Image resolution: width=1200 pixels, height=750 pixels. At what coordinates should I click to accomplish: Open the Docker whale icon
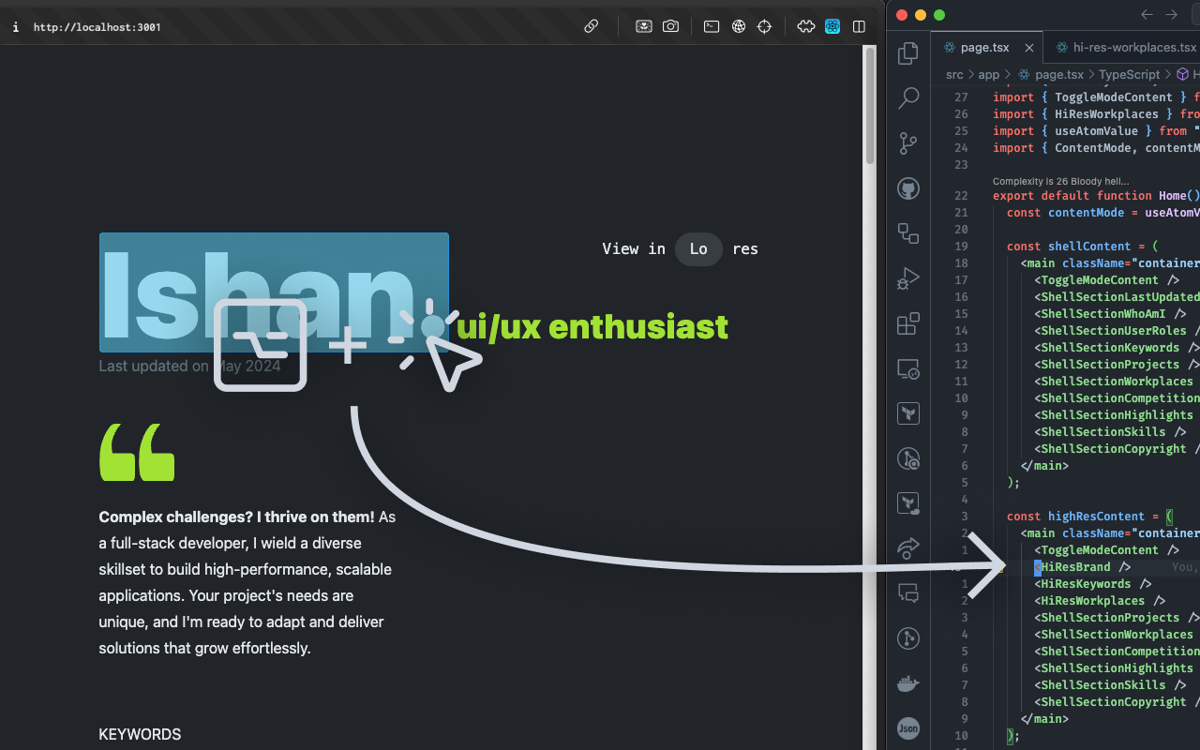907,683
